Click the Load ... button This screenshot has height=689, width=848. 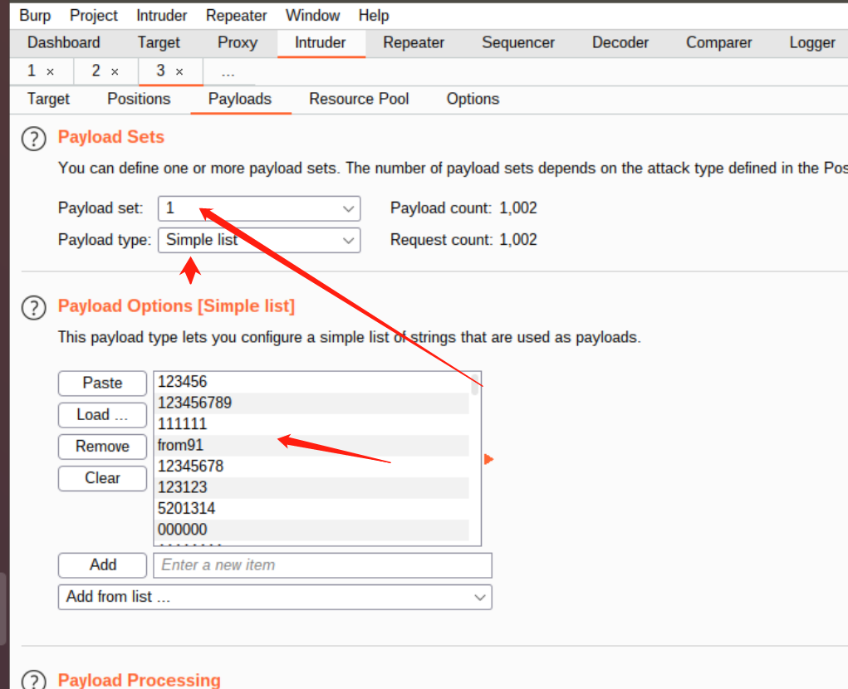[102, 415]
